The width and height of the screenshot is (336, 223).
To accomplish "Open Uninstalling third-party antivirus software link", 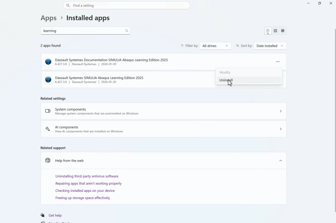I will (87, 176).
